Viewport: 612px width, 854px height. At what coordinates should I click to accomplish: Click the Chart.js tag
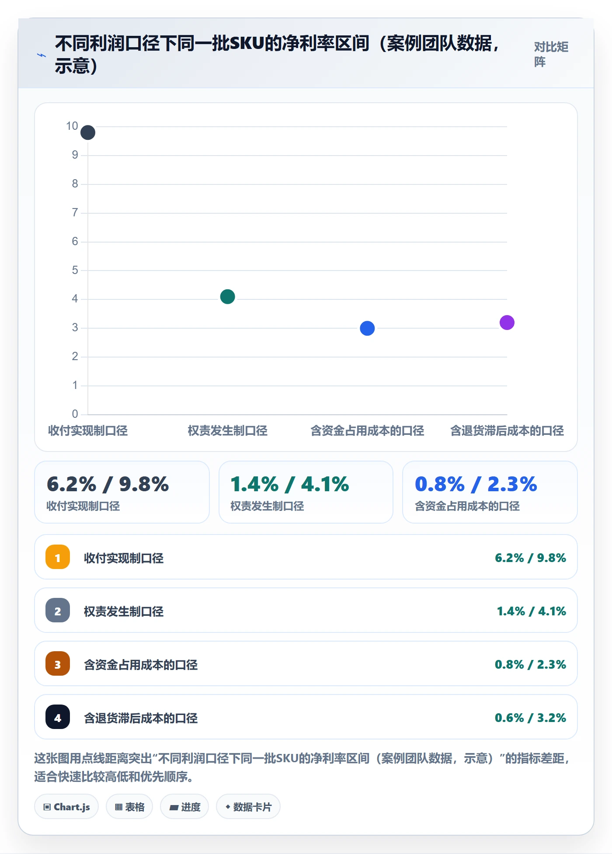click(66, 807)
